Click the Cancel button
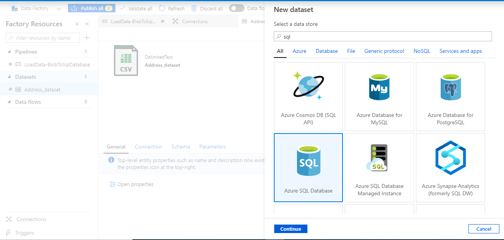The height and width of the screenshot is (240, 504). [x=484, y=229]
